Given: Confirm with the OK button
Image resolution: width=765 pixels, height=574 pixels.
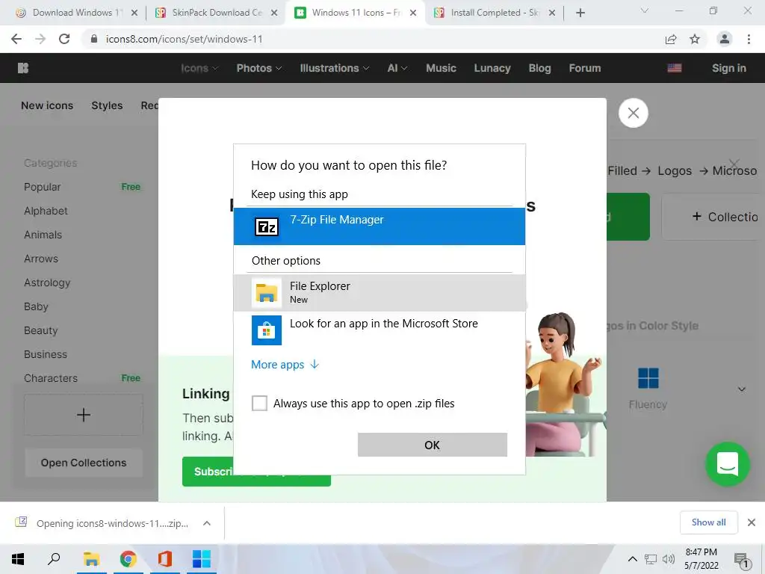Looking at the screenshot, I should (x=433, y=445).
